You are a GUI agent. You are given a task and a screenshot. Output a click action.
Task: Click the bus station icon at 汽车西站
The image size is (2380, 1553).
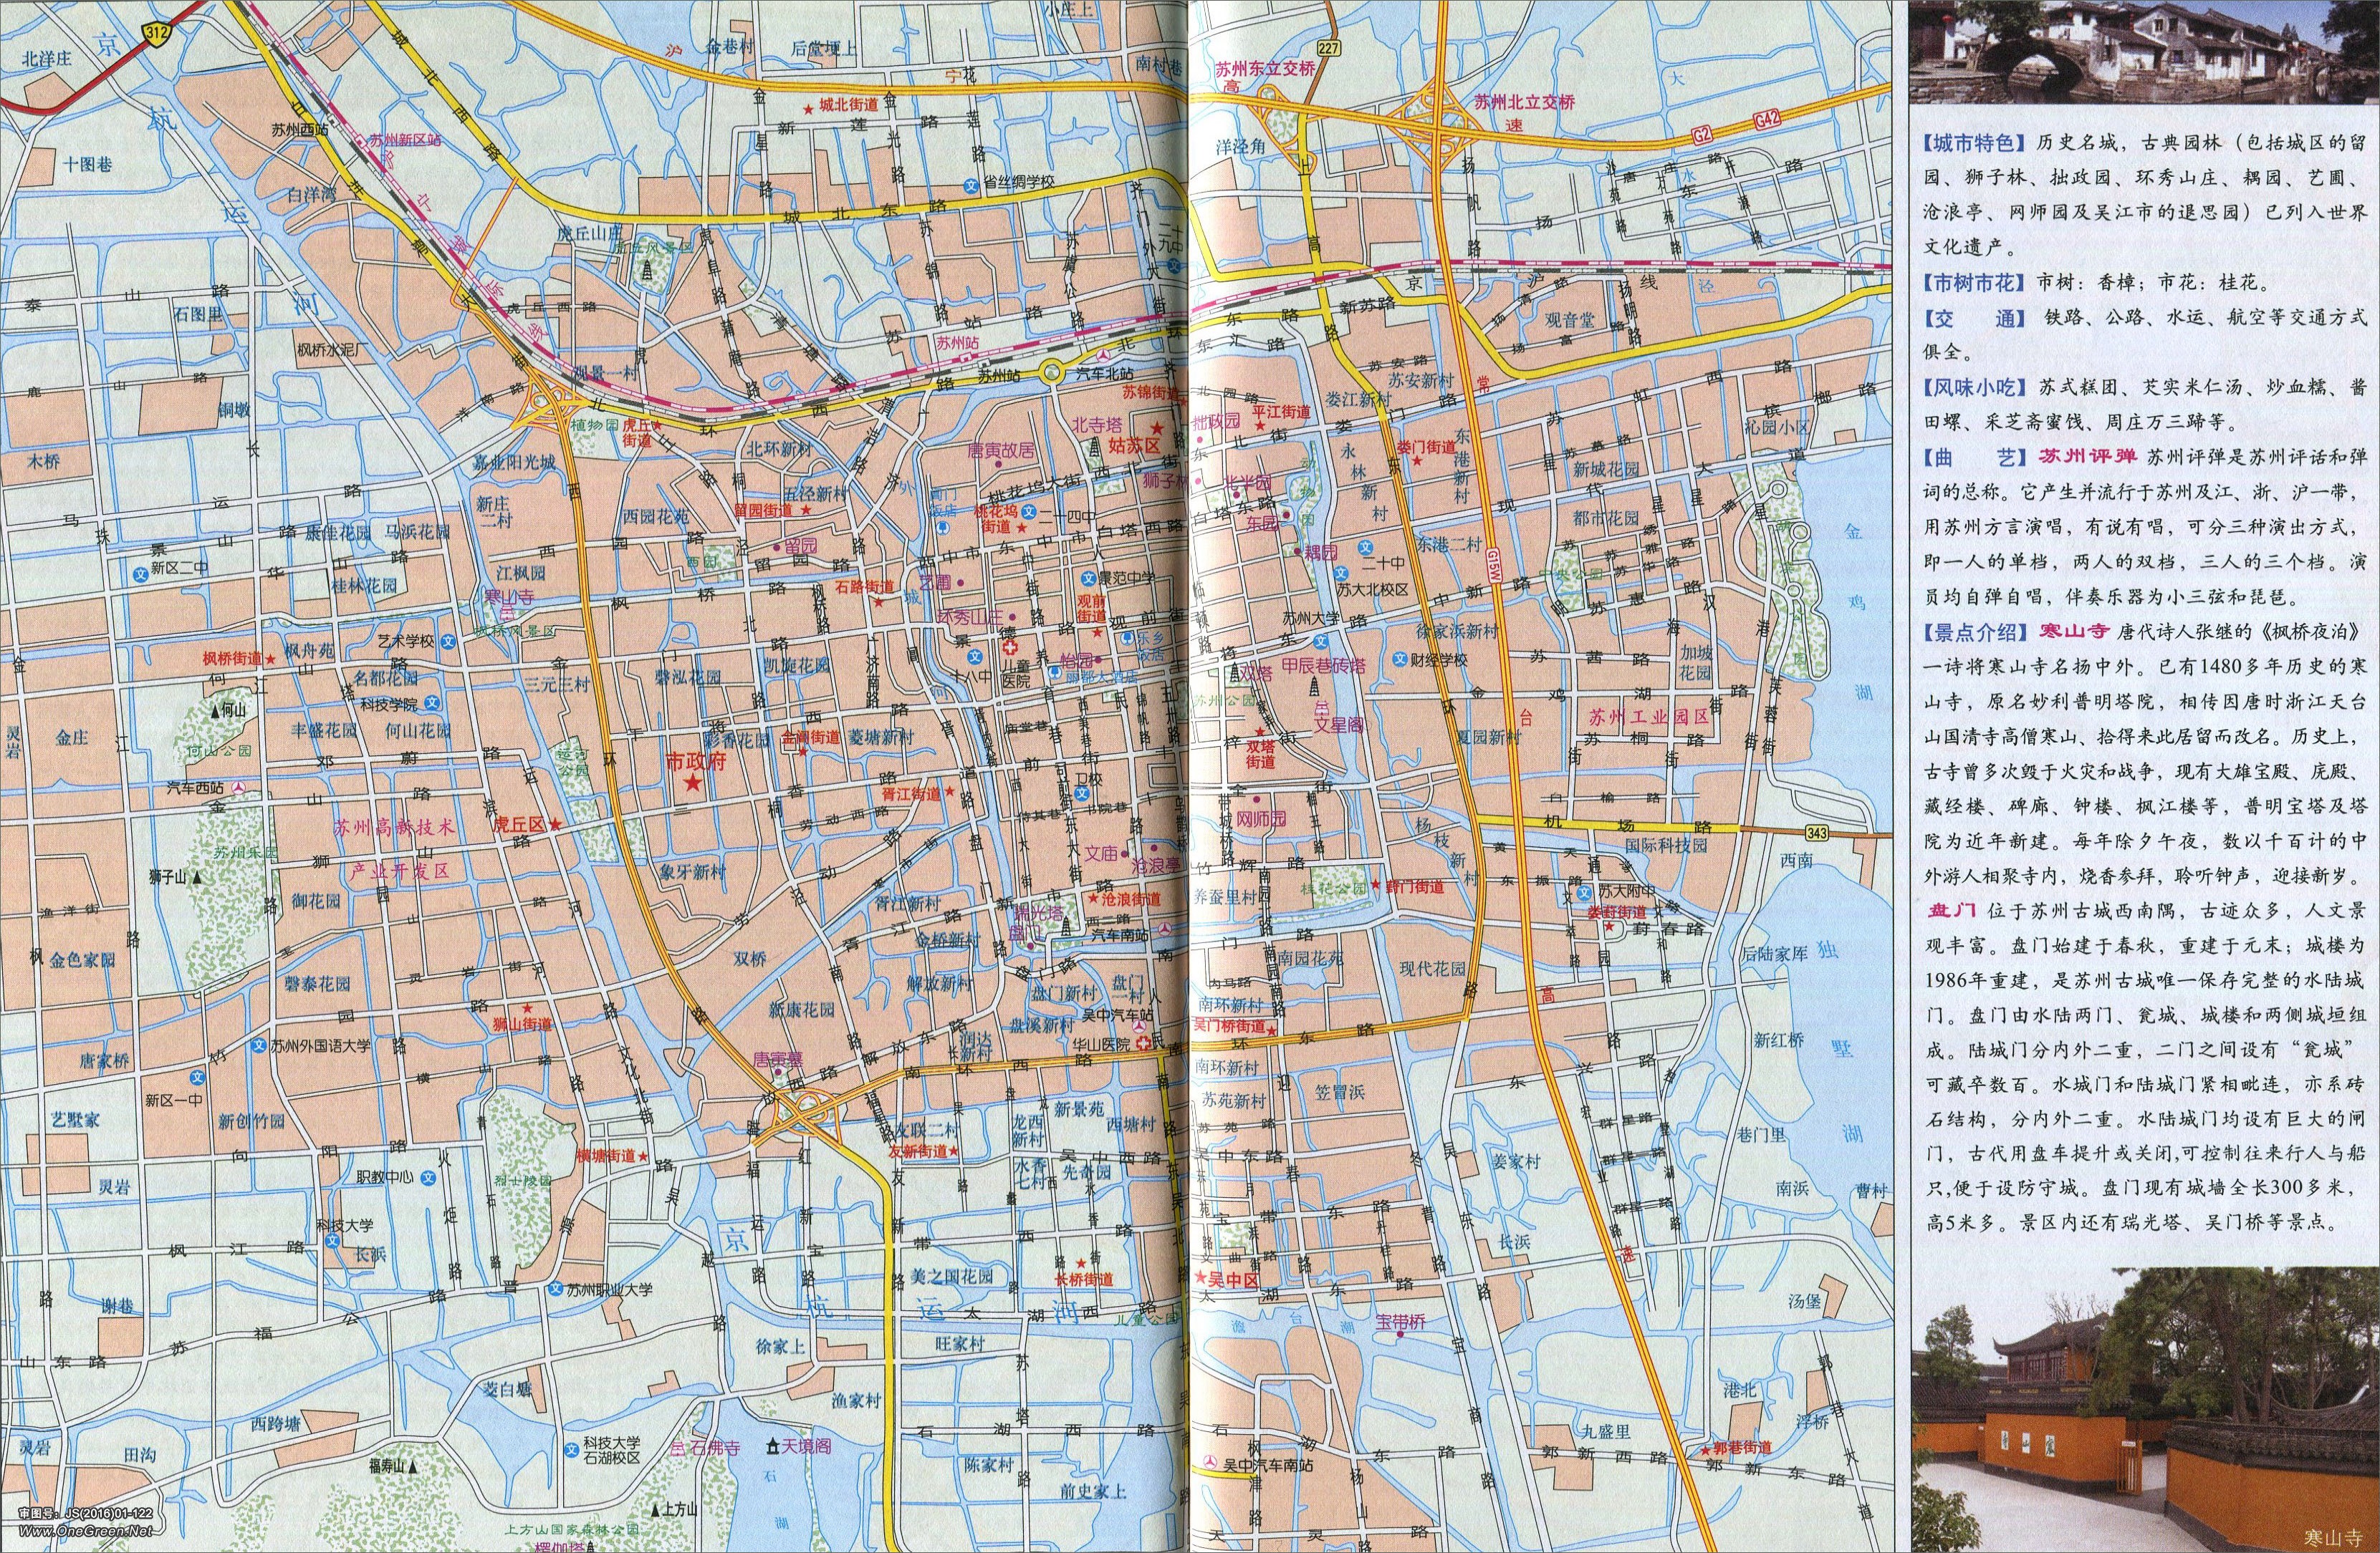pyautogui.click(x=240, y=788)
